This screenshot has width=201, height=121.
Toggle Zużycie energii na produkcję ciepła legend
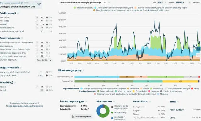tap(160, 8)
